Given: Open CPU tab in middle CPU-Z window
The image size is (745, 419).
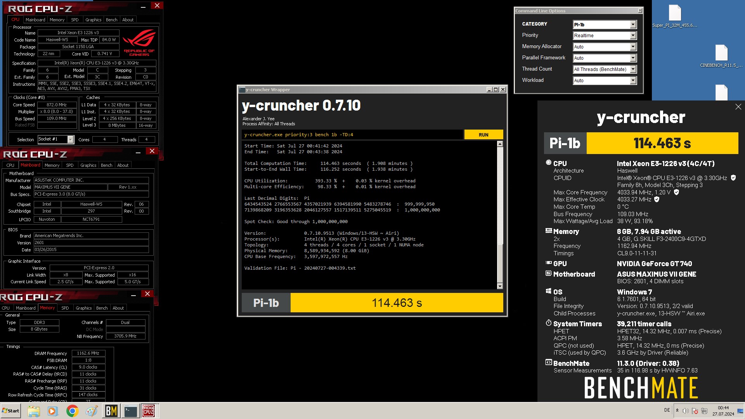Looking at the screenshot, I should point(10,165).
